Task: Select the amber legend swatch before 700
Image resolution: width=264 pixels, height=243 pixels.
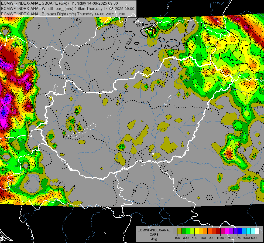Action: point(201,231)
